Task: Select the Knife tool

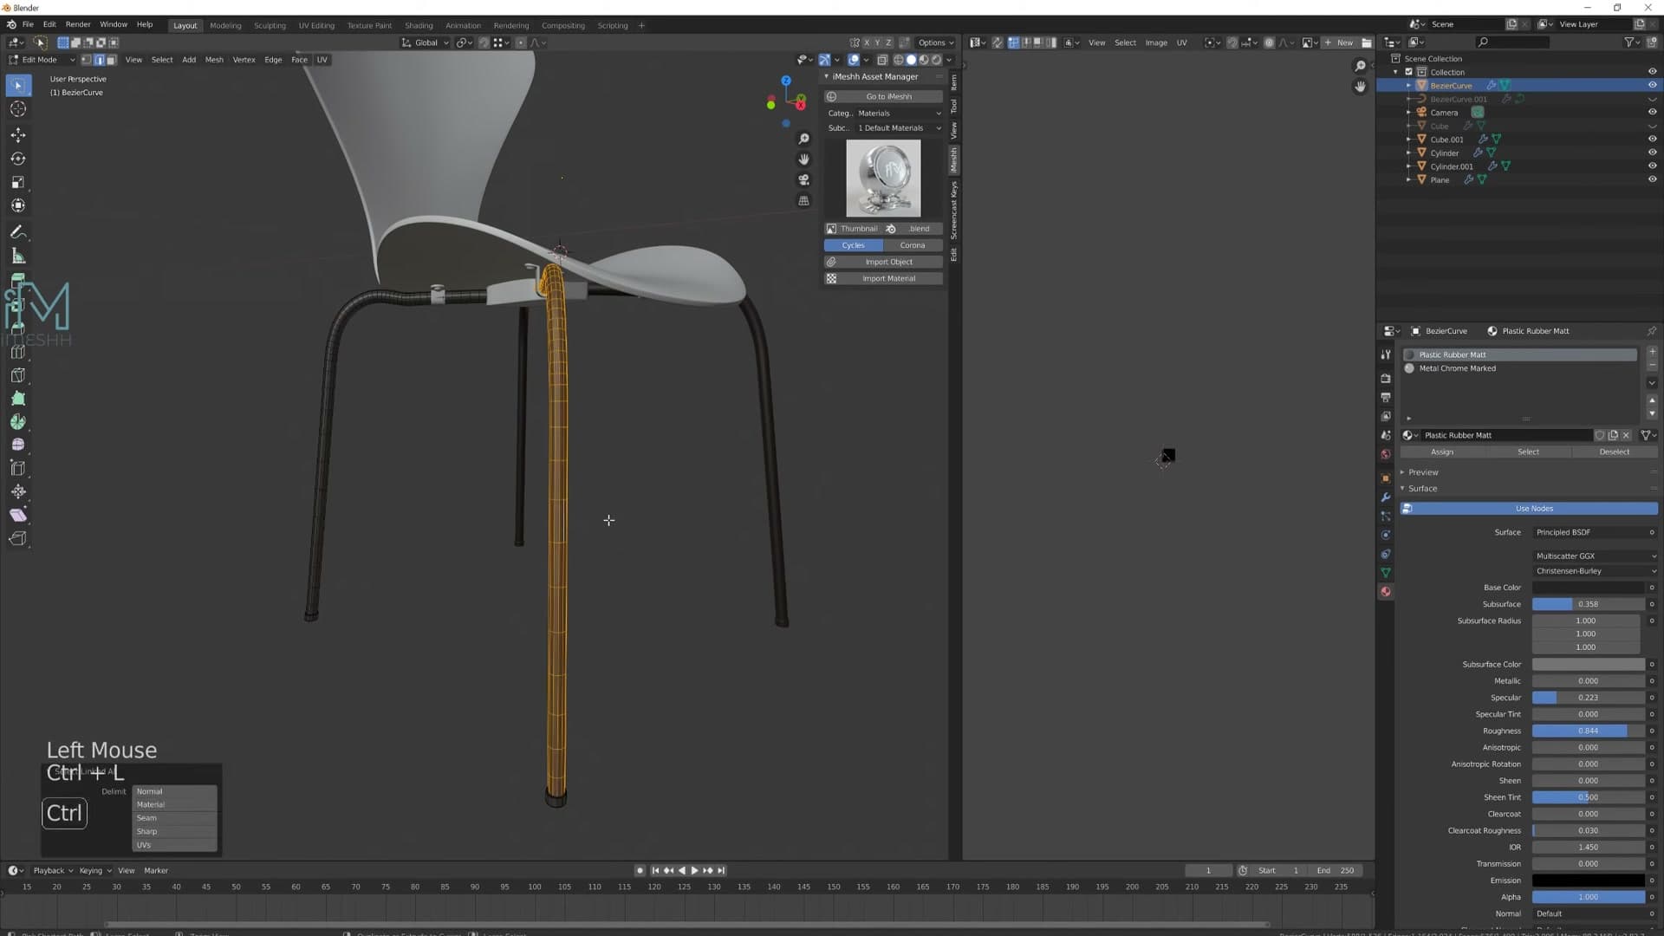Action: point(18,375)
